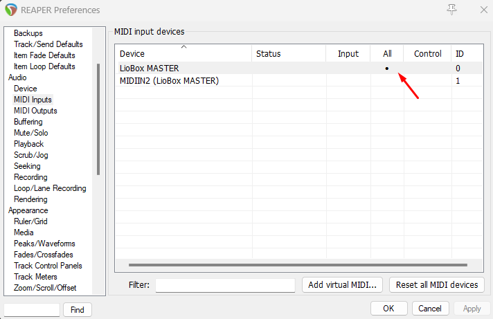
Task: Pin the Preferences window with the pushpin icon
Action: (451, 10)
